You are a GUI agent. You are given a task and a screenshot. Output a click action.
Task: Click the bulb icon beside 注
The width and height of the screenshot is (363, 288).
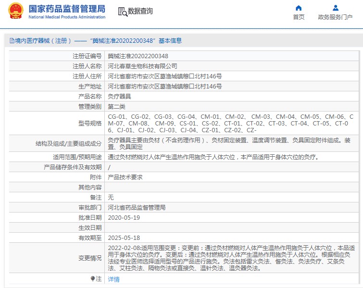tap(93, 278)
